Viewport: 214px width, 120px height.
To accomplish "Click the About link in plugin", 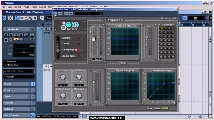I will point(164,18).
